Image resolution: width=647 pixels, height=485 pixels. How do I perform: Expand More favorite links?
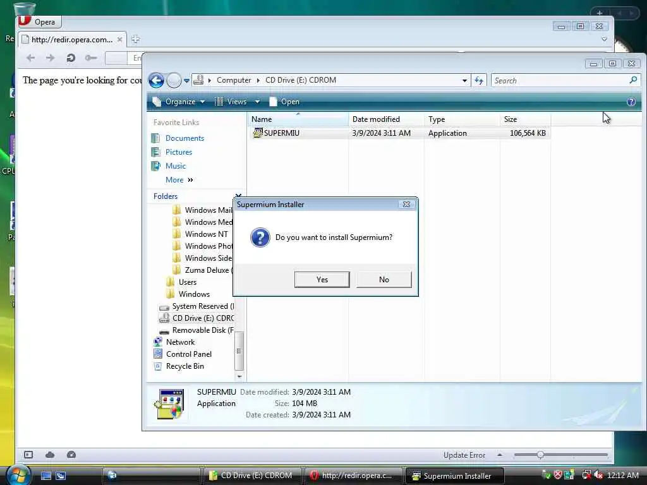click(179, 180)
